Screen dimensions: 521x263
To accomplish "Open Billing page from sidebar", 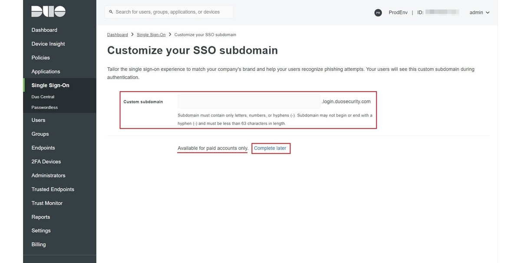I will coord(39,244).
